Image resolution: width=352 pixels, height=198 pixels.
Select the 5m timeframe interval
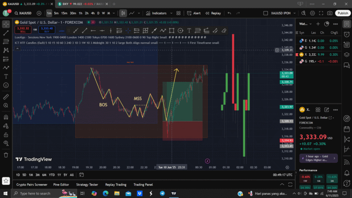(56, 13)
